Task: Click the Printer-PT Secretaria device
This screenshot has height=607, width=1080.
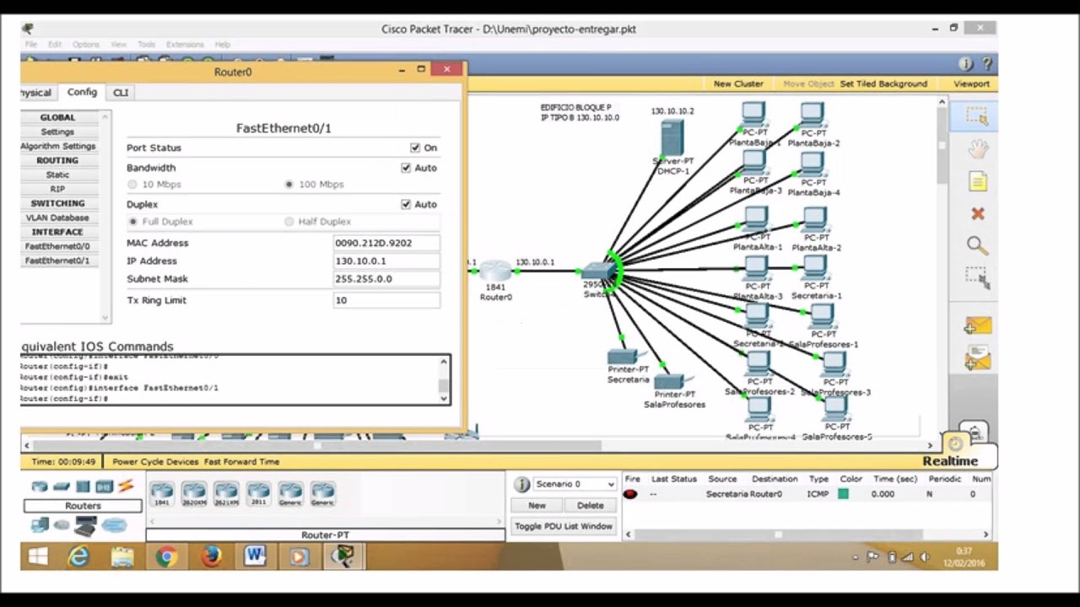Action: coord(625,355)
